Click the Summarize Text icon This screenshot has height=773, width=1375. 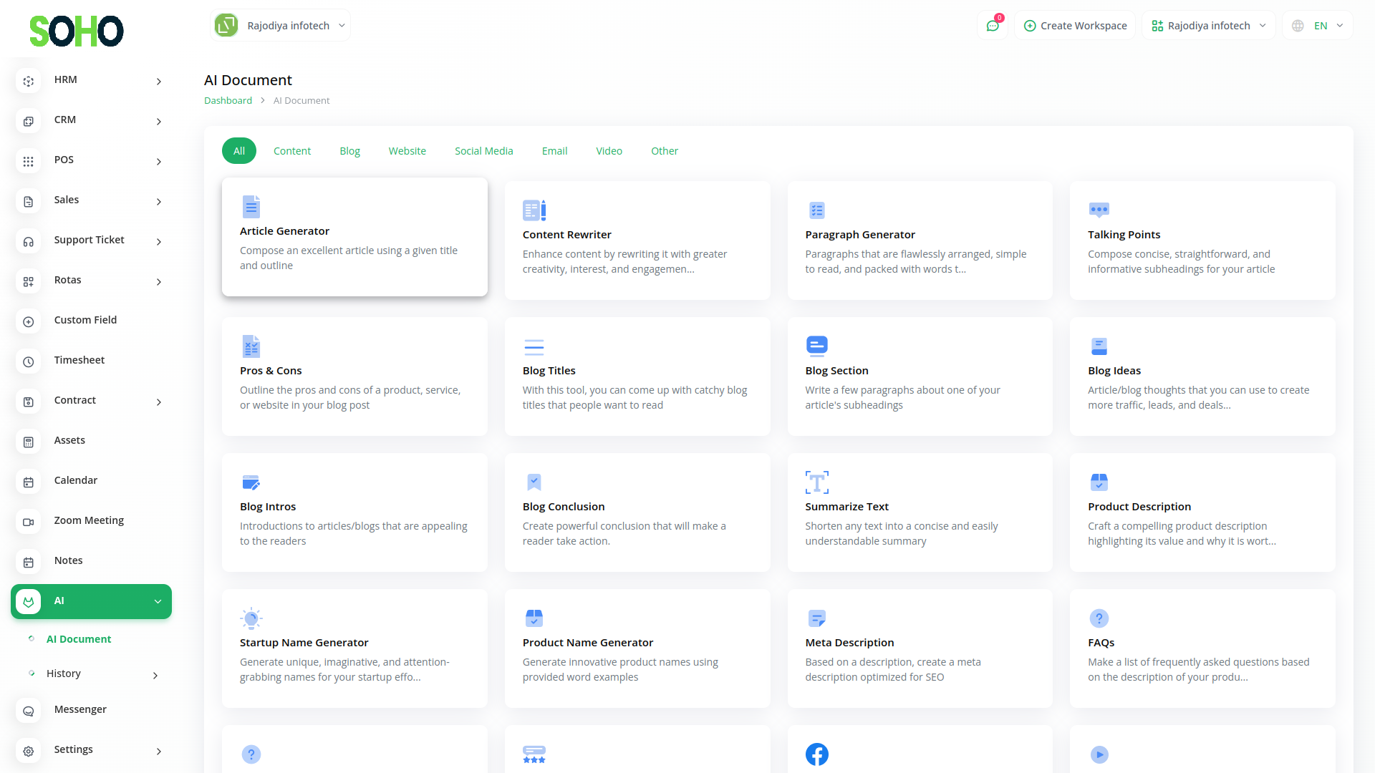click(816, 482)
